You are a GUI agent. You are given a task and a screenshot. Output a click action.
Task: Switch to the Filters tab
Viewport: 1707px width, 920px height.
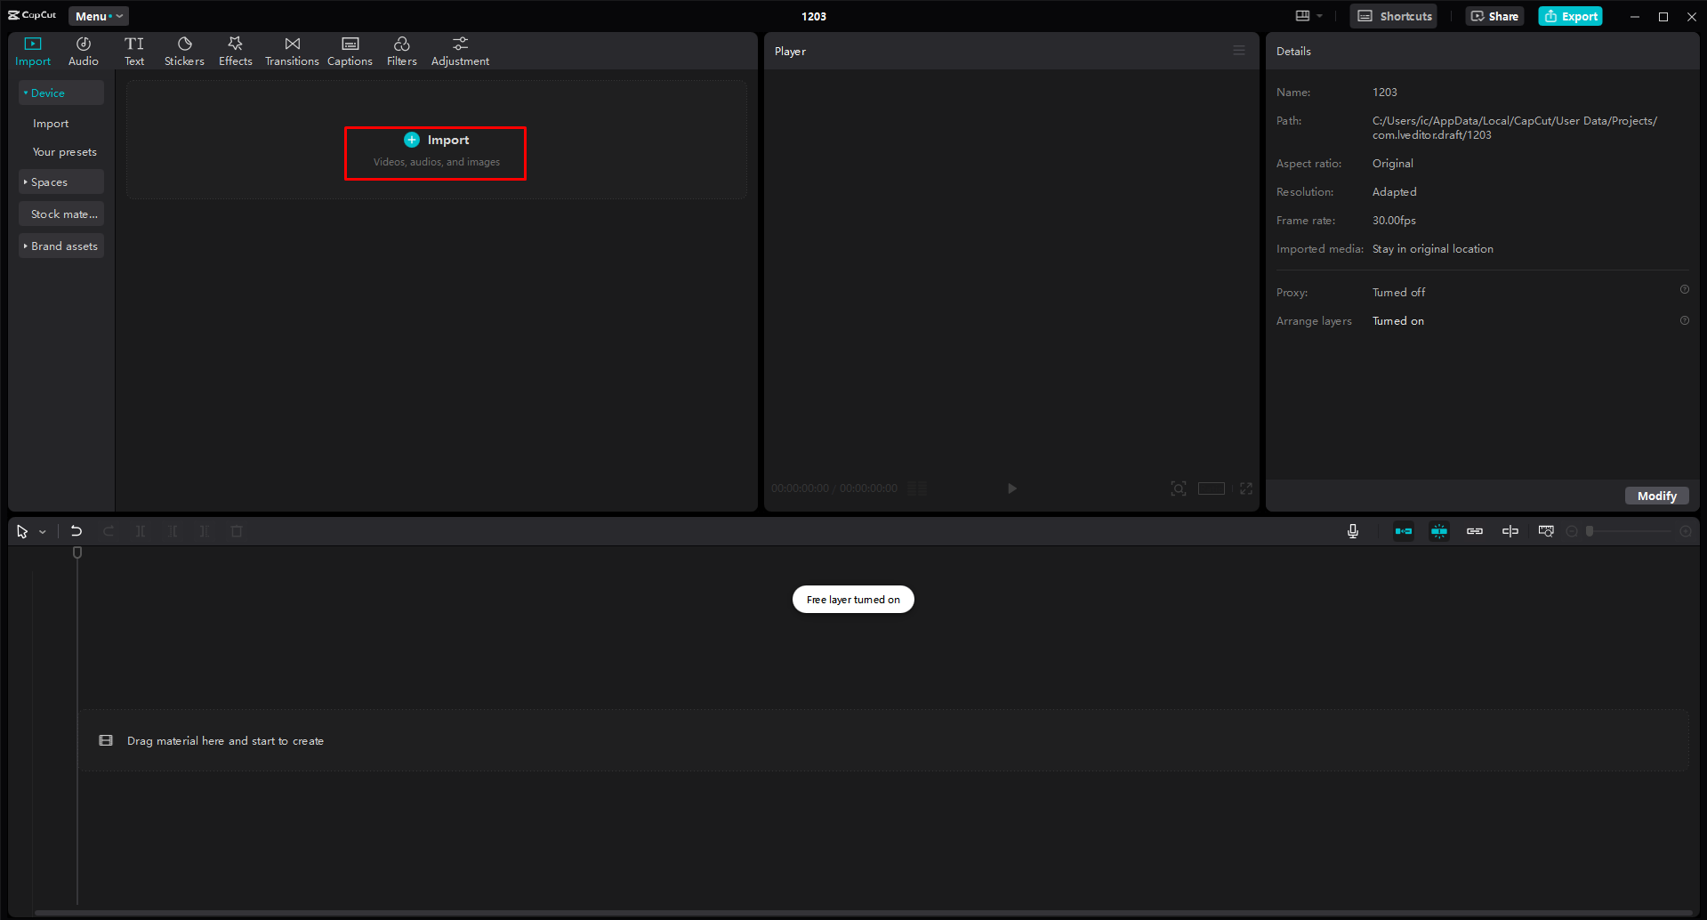click(x=402, y=52)
